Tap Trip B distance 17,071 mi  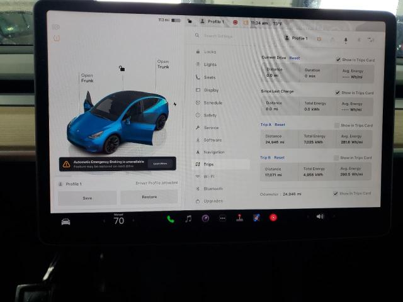pyautogui.click(x=273, y=175)
